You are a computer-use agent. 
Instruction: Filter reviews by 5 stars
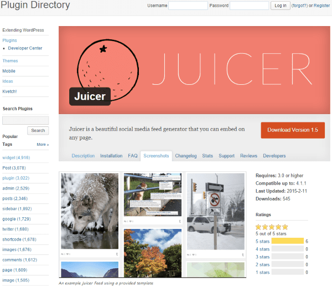262,242
